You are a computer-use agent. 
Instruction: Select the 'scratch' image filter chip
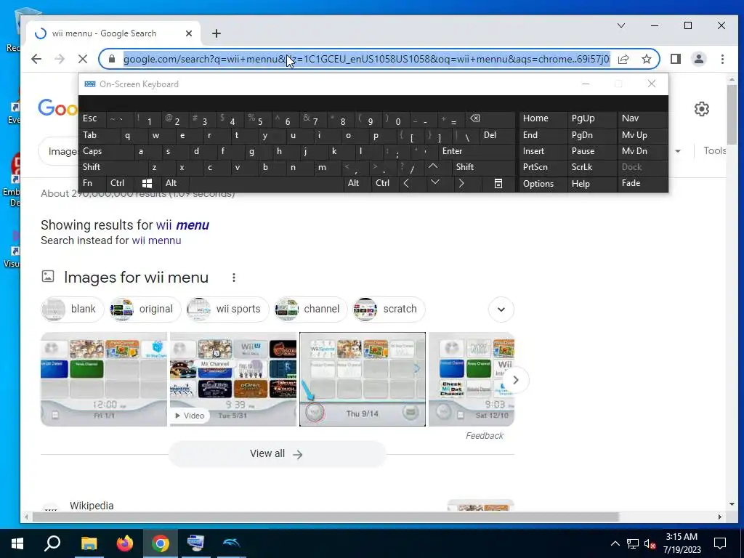(x=389, y=310)
